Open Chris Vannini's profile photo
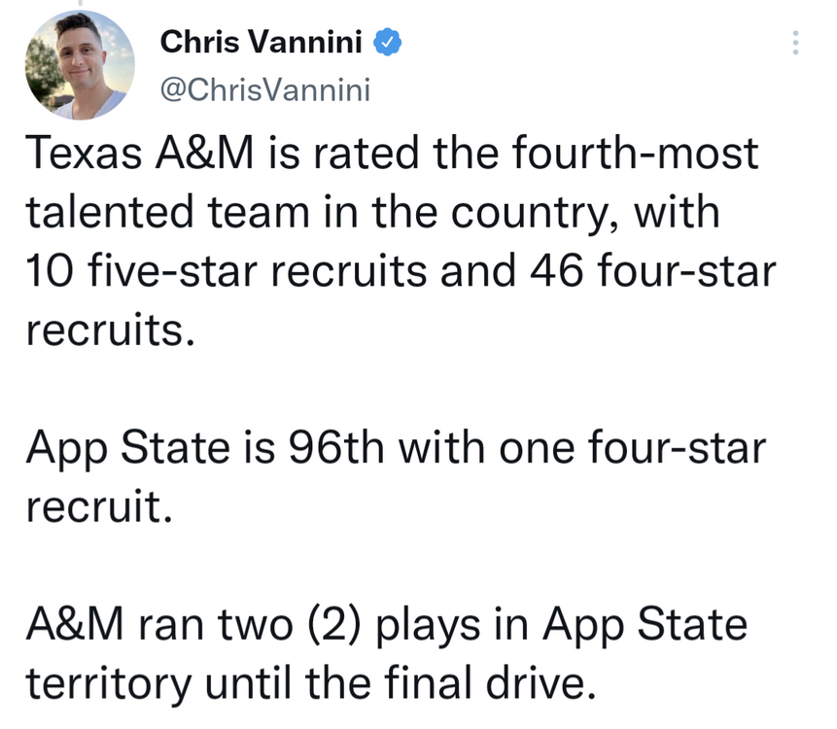This screenshot has height=729, width=837. click(x=80, y=65)
